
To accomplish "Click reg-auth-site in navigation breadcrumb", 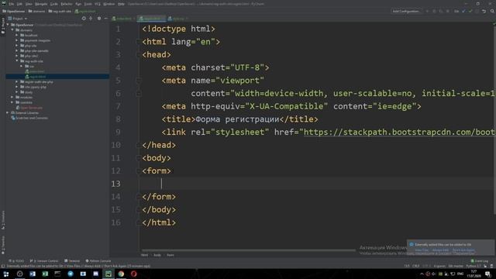I will point(60,12).
